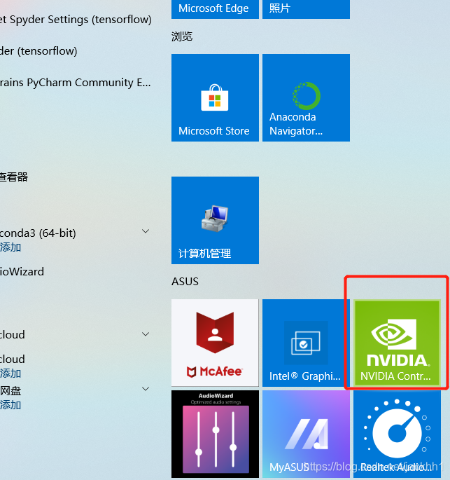This screenshot has width=450, height=480.
Task: Open the AudioWizard list entry
Action: [22, 272]
